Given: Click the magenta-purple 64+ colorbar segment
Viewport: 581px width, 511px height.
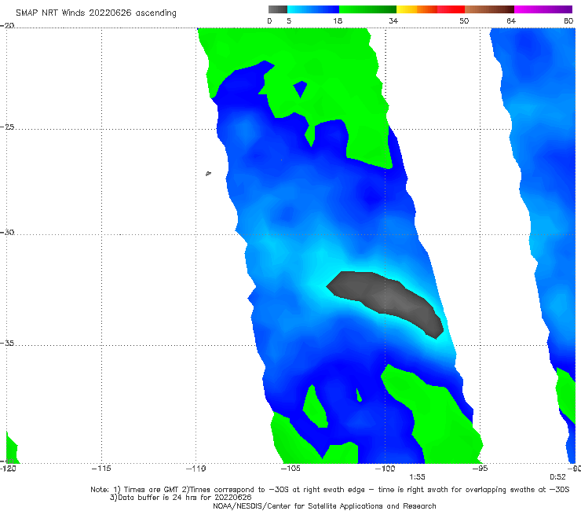Looking at the screenshot, I should point(543,9).
